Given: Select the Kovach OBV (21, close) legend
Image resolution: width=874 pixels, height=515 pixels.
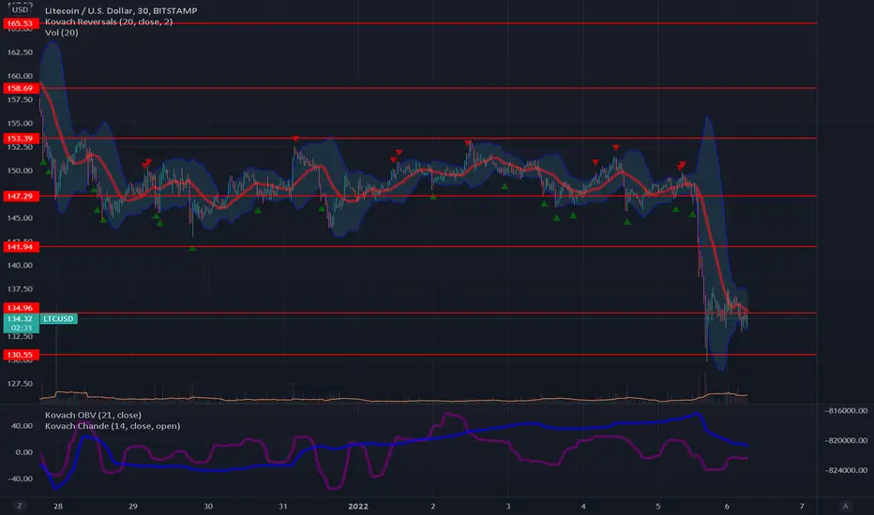Looking at the screenshot, I should coord(93,415).
